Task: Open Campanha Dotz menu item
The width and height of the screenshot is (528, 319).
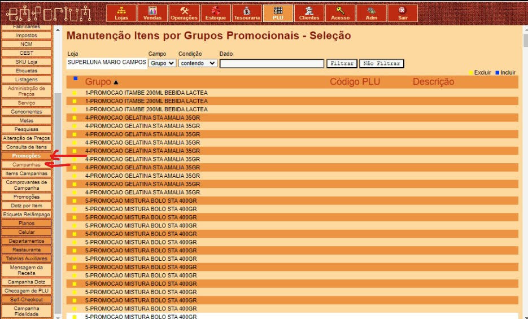Action: 27,282
